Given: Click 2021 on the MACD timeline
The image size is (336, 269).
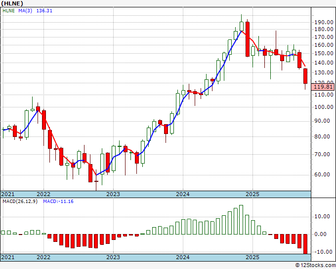Looking at the screenshot, I should pyautogui.click(x=8, y=257).
